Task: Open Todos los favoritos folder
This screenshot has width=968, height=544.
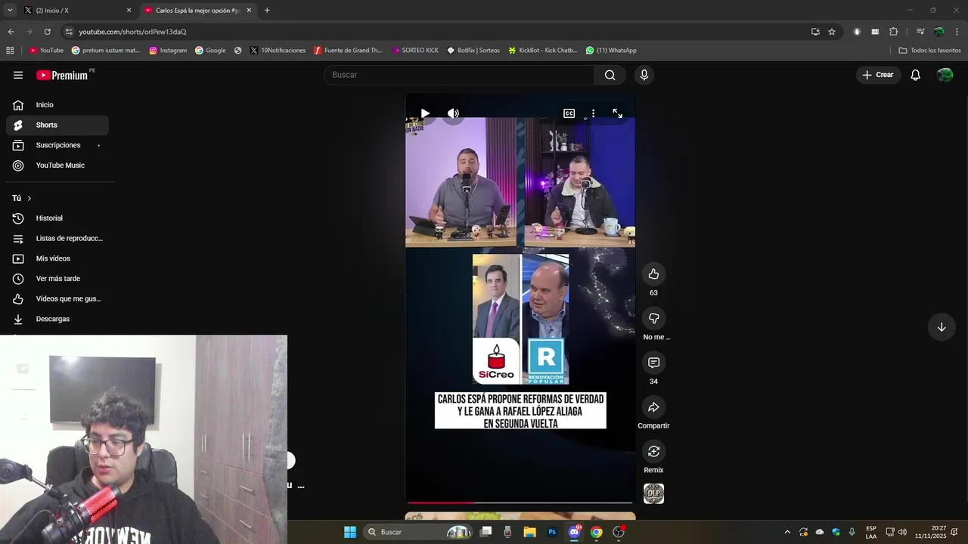Action: (x=929, y=51)
